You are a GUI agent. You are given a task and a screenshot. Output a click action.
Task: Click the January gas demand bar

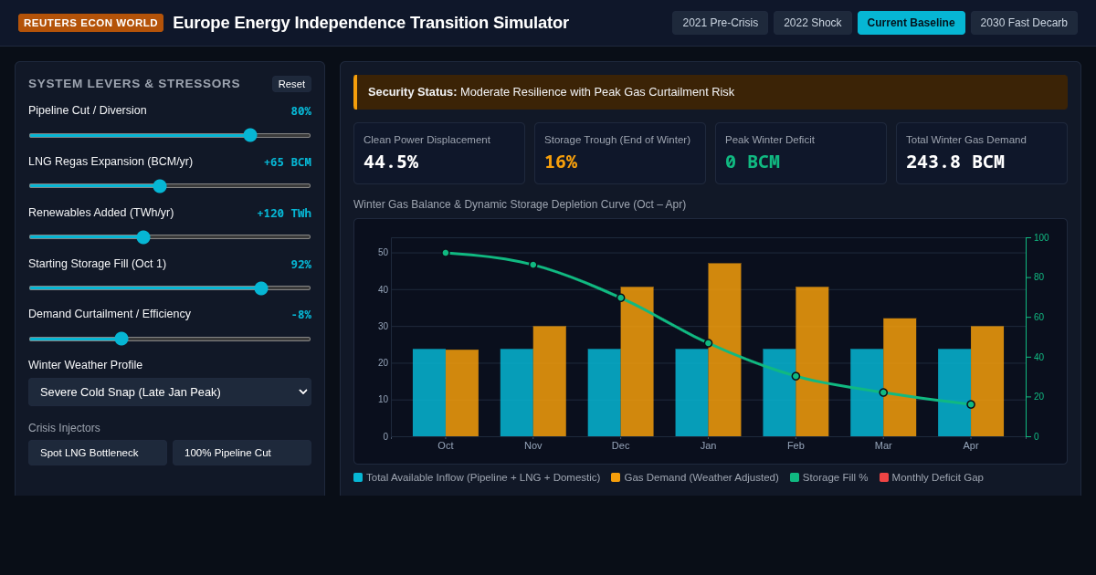(724, 350)
